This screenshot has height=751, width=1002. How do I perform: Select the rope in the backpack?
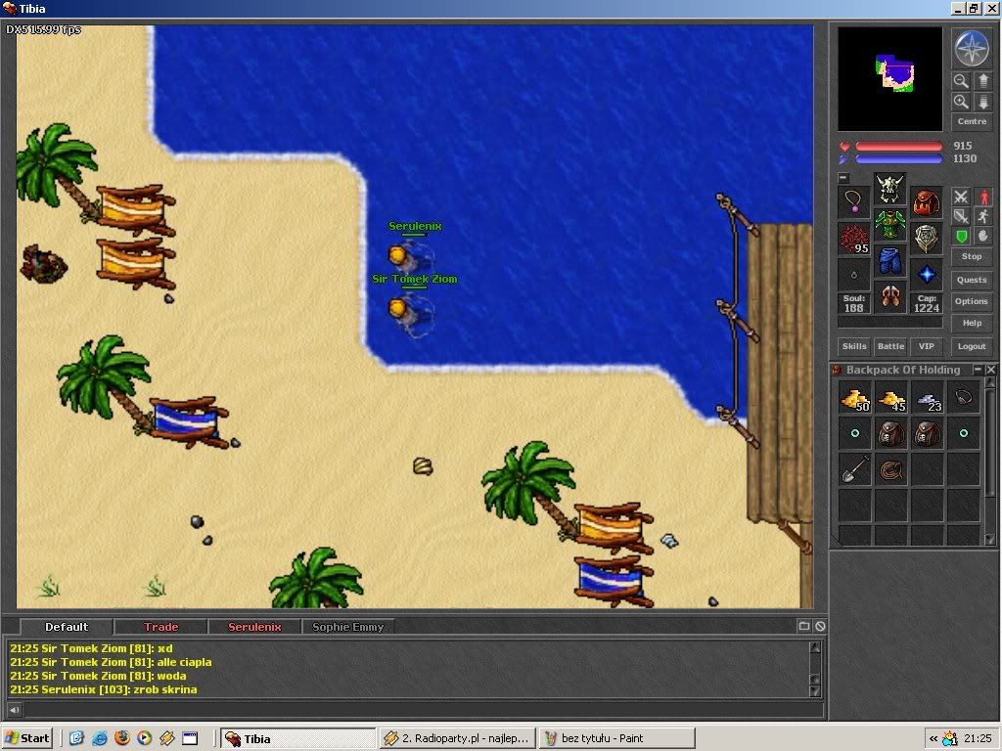point(891,470)
